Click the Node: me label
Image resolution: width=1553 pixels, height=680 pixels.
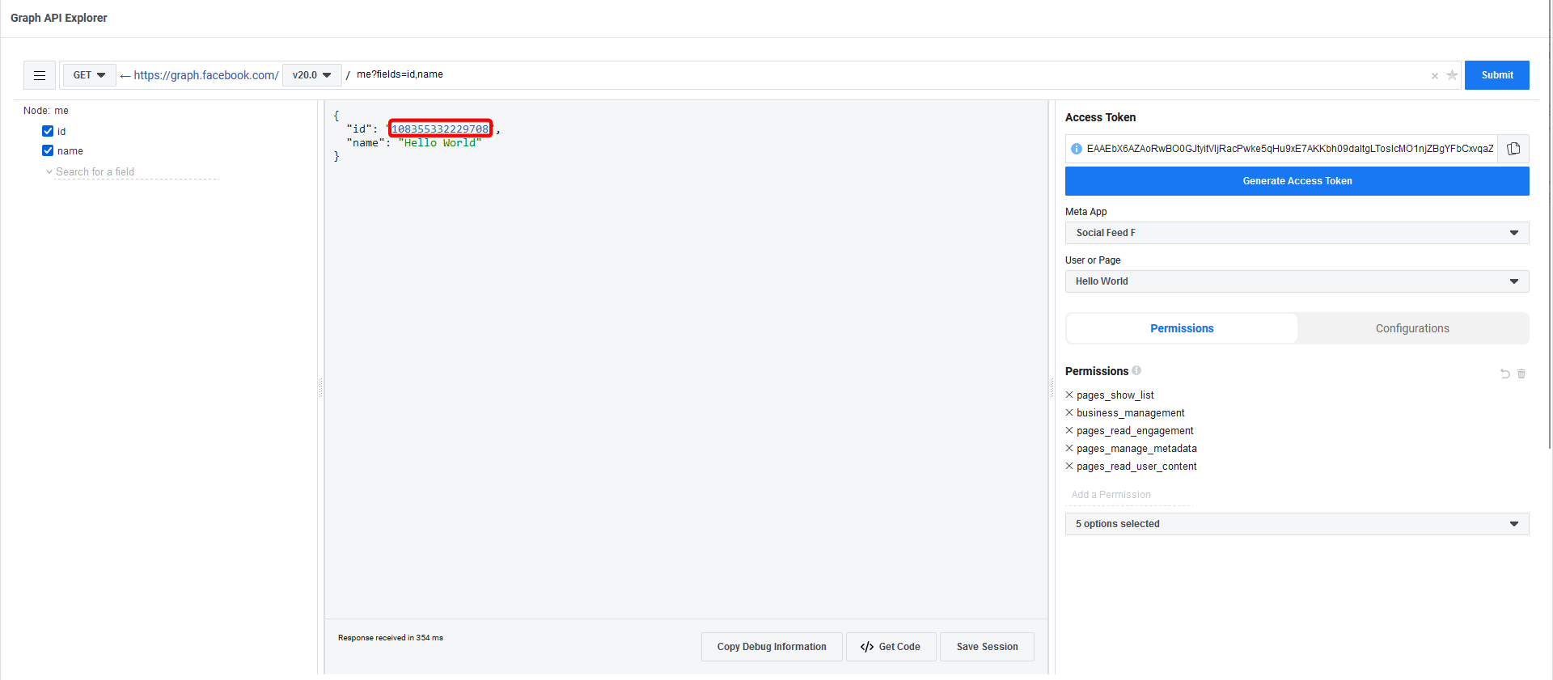(x=46, y=111)
